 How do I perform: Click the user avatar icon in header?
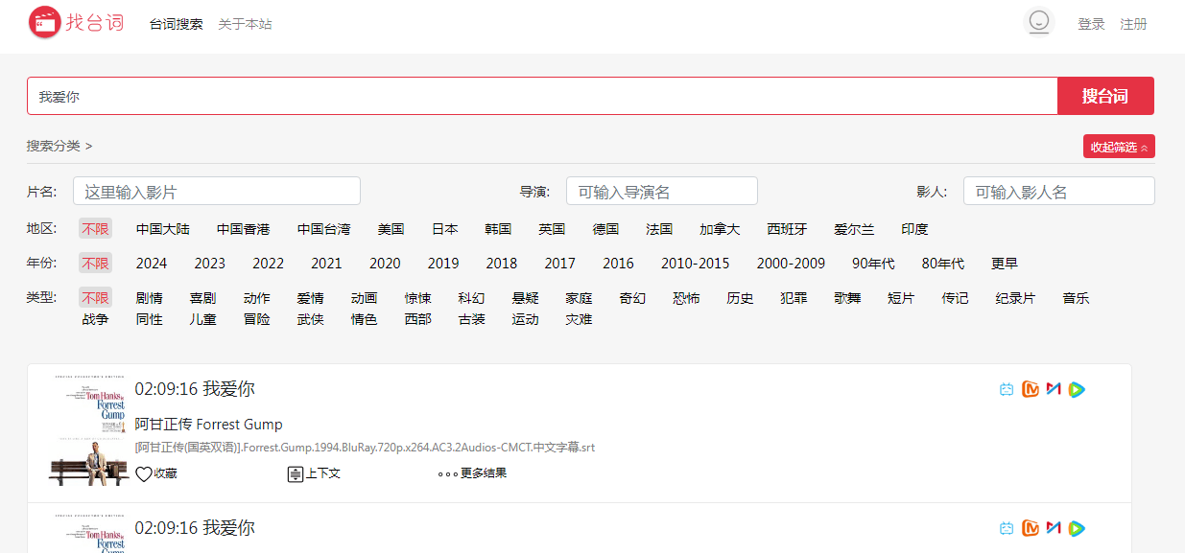tap(1038, 22)
